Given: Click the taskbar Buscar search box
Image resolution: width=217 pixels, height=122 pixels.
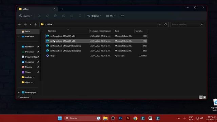Looking at the screenshot, I should pyautogui.click(x=83, y=118).
